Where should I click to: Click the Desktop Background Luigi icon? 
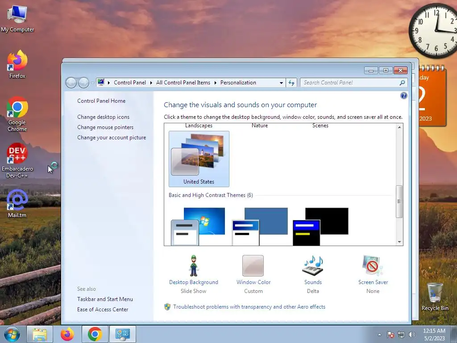coord(194,265)
